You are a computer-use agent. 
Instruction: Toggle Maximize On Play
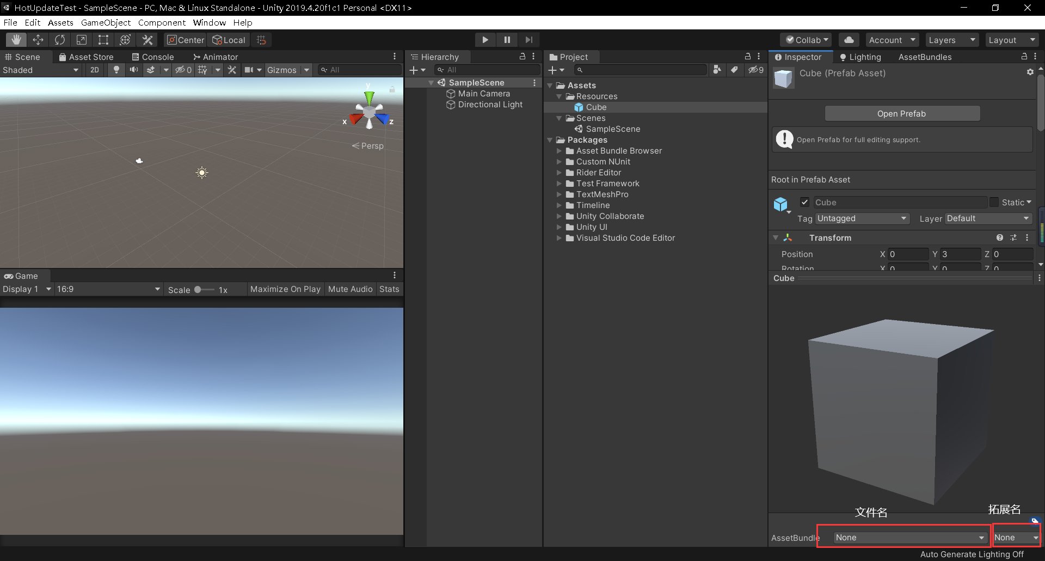point(285,289)
